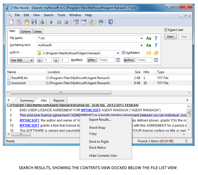
Task: Open the Search menu
Action: 48,15
